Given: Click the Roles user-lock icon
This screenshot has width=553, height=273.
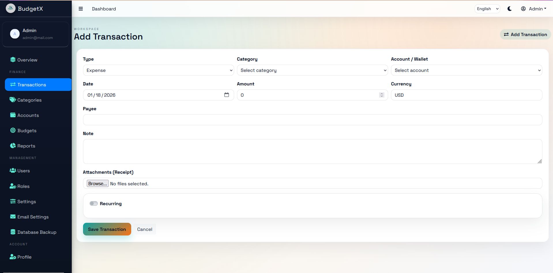Looking at the screenshot, I should [x=13, y=186].
